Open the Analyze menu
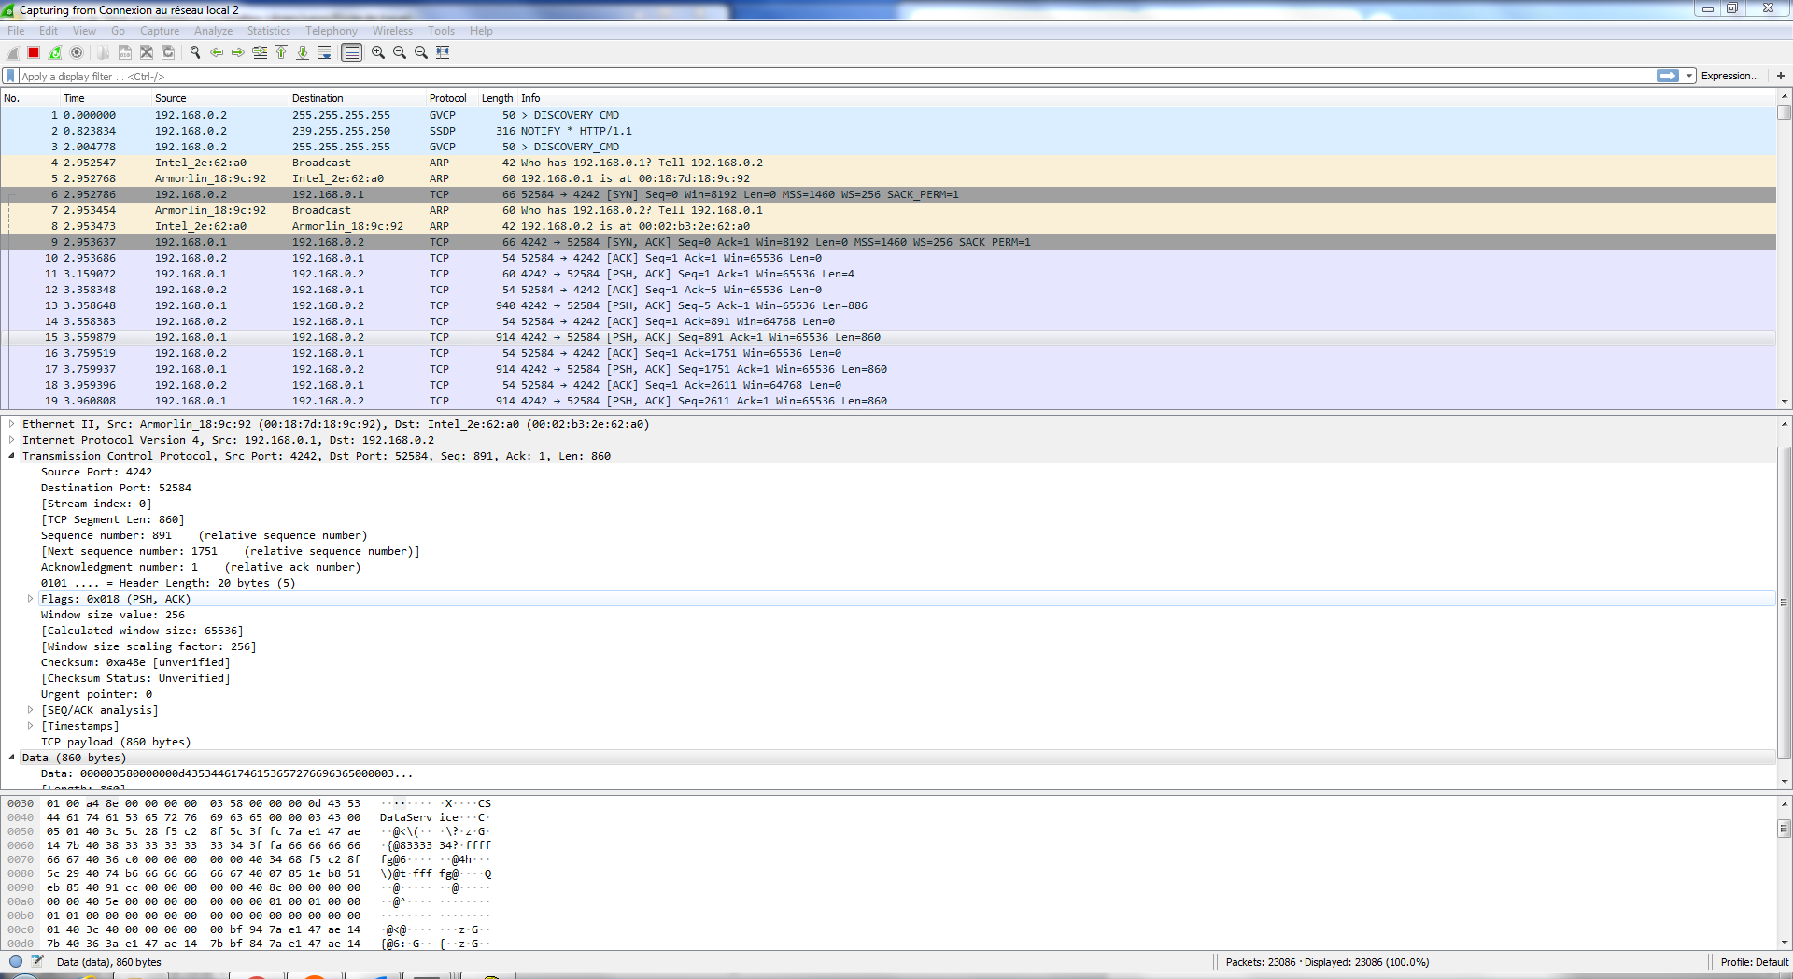Screen dimensions: 1793x979 click(x=213, y=31)
